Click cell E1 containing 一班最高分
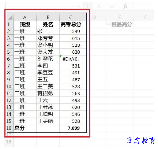The width and height of the screenshot is (158, 149). [x=120, y=24]
